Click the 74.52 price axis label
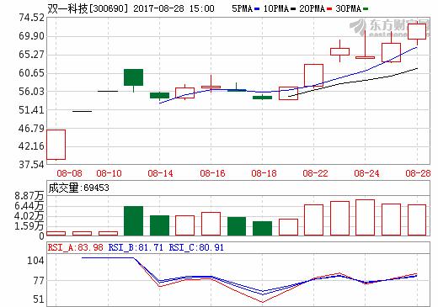Image resolution: width=438 pixels, height=307 pixels. (31, 18)
